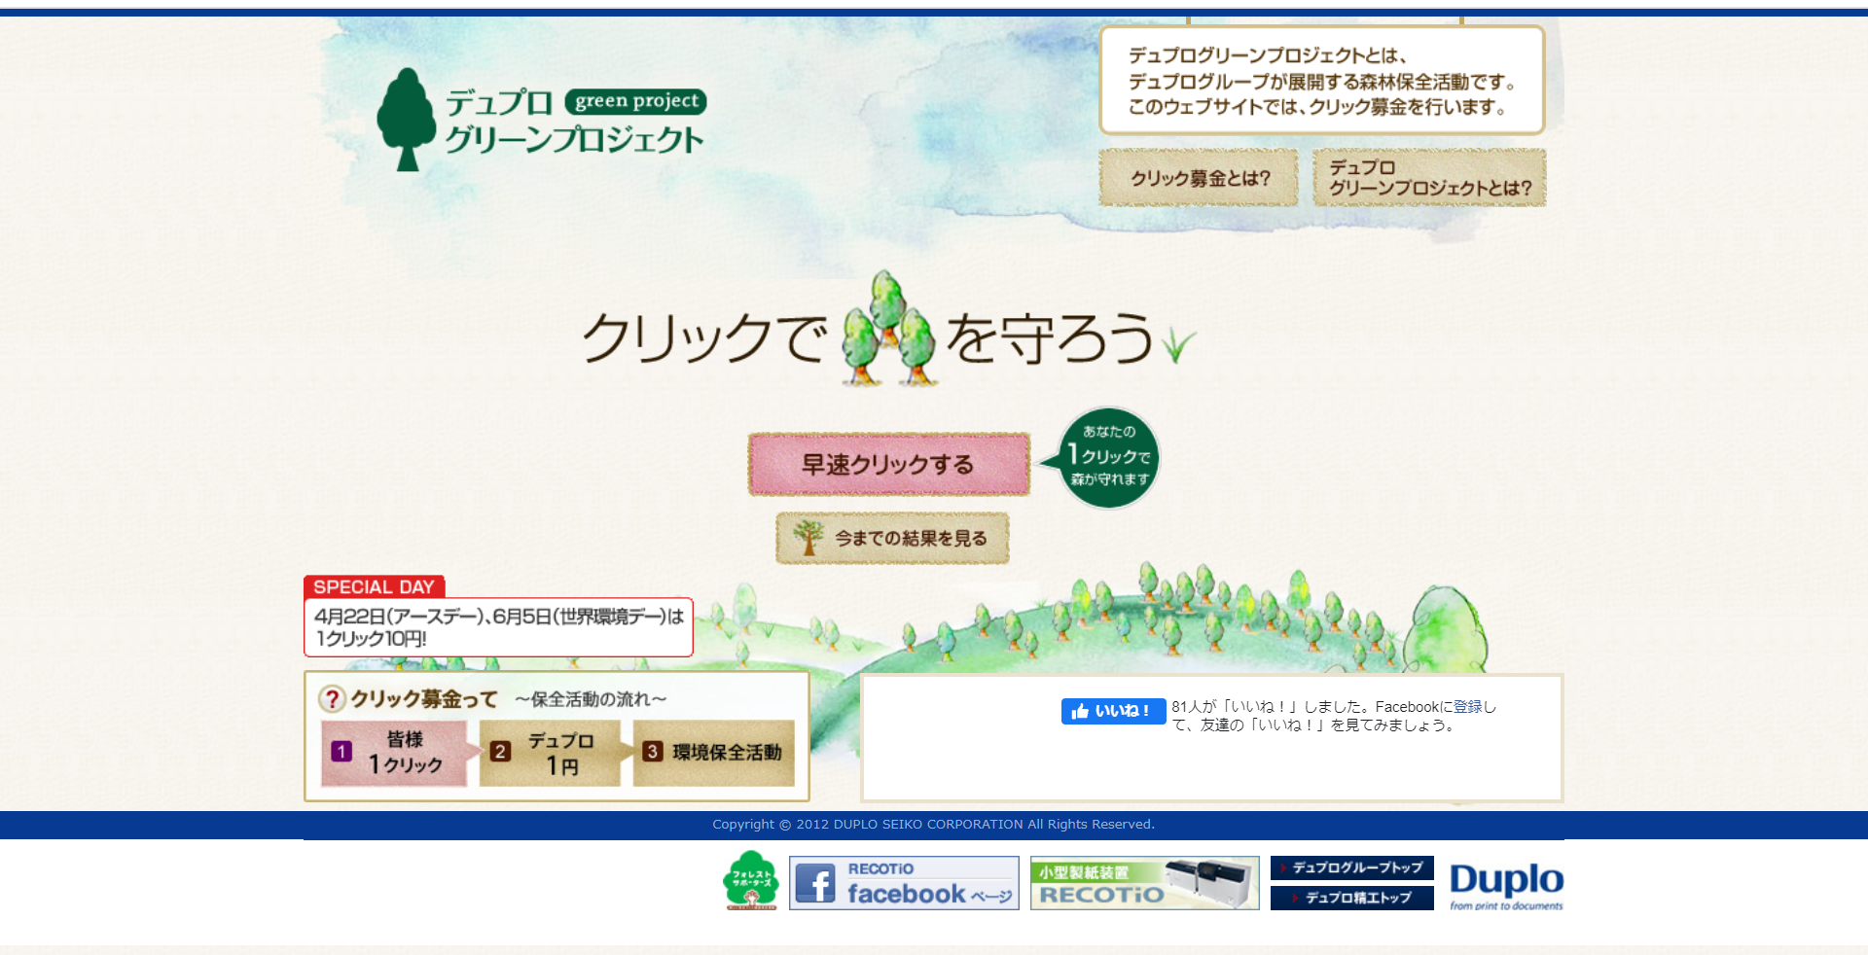Image resolution: width=1868 pixels, height=955 pixels.
Task: Click the '～保全活動の流れ～' subtitle
Action: pyautogui.click(x=591, y=699)
